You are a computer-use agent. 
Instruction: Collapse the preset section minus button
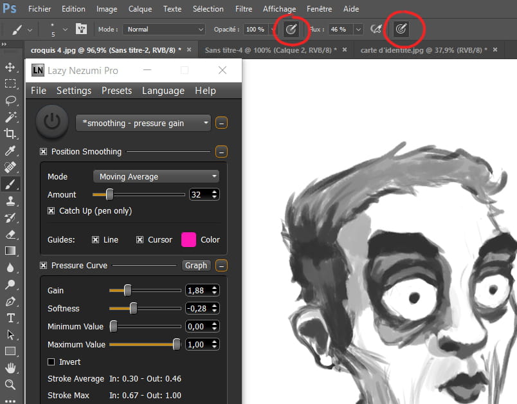click(222, 123)
